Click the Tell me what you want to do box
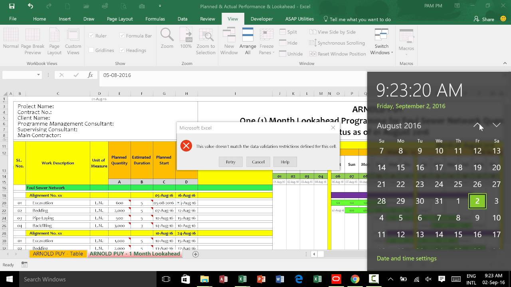This screenshot has height=287, width=511. click(x=357, y=19)
